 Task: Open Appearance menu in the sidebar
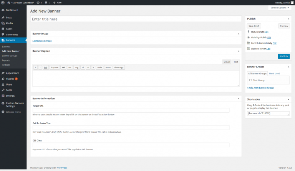pos(12,73)
